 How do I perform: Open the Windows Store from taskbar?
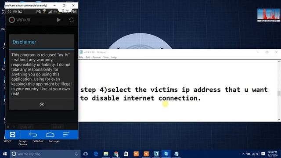(x=126, y=154)
